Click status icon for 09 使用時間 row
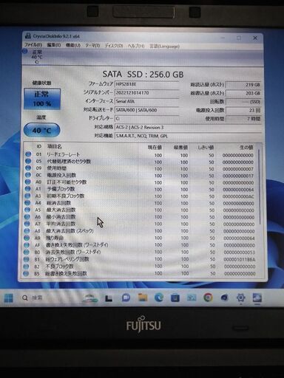This screenshot has height=378, width=284. (28, 168)
